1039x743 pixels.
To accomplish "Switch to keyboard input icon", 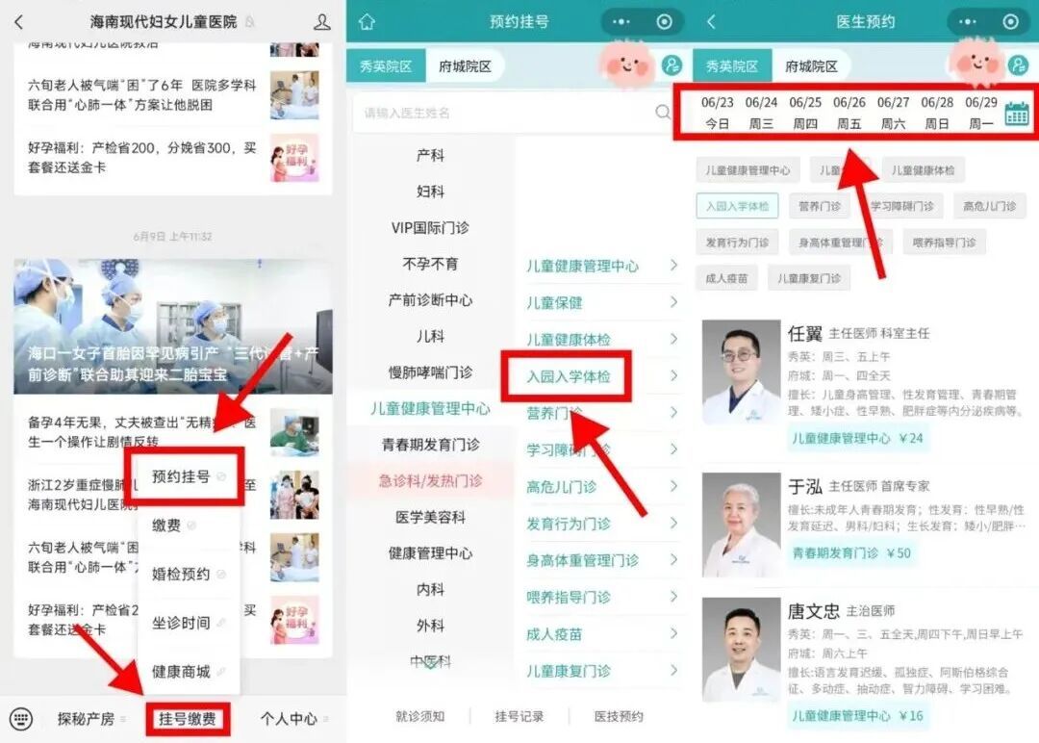I will (x=20, y=719).
